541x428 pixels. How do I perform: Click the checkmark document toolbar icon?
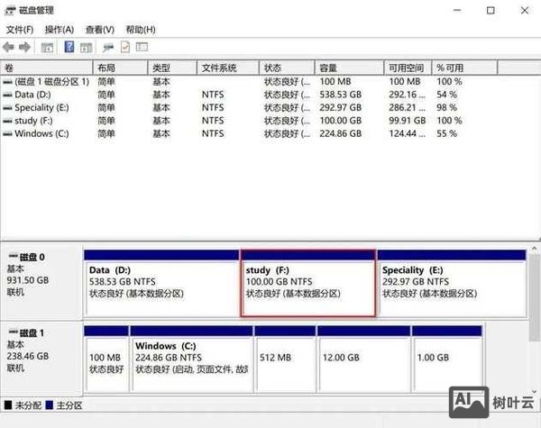coord(124,47)
